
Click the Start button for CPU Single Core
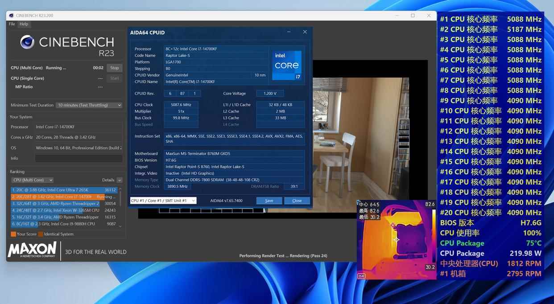point(115,78)
